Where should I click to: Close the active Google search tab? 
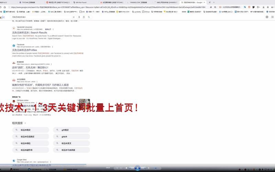coord(204,2)
